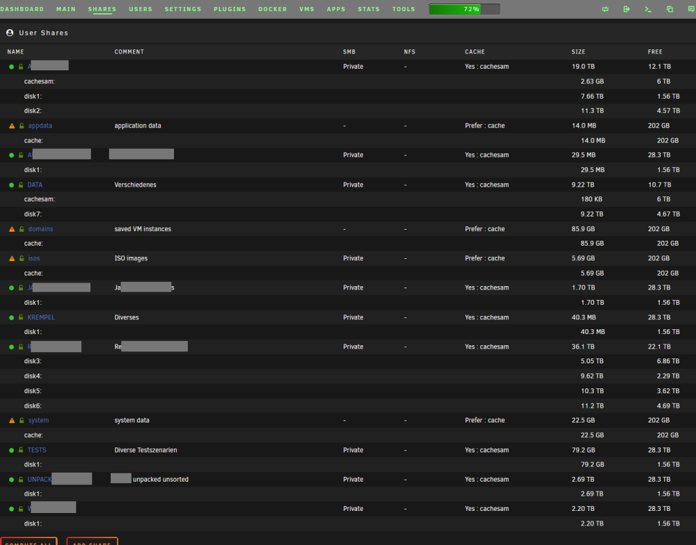696x545 pixels.
Task: Select the active Shares tab
Action: pyautogui.click(x=102, y=9)
